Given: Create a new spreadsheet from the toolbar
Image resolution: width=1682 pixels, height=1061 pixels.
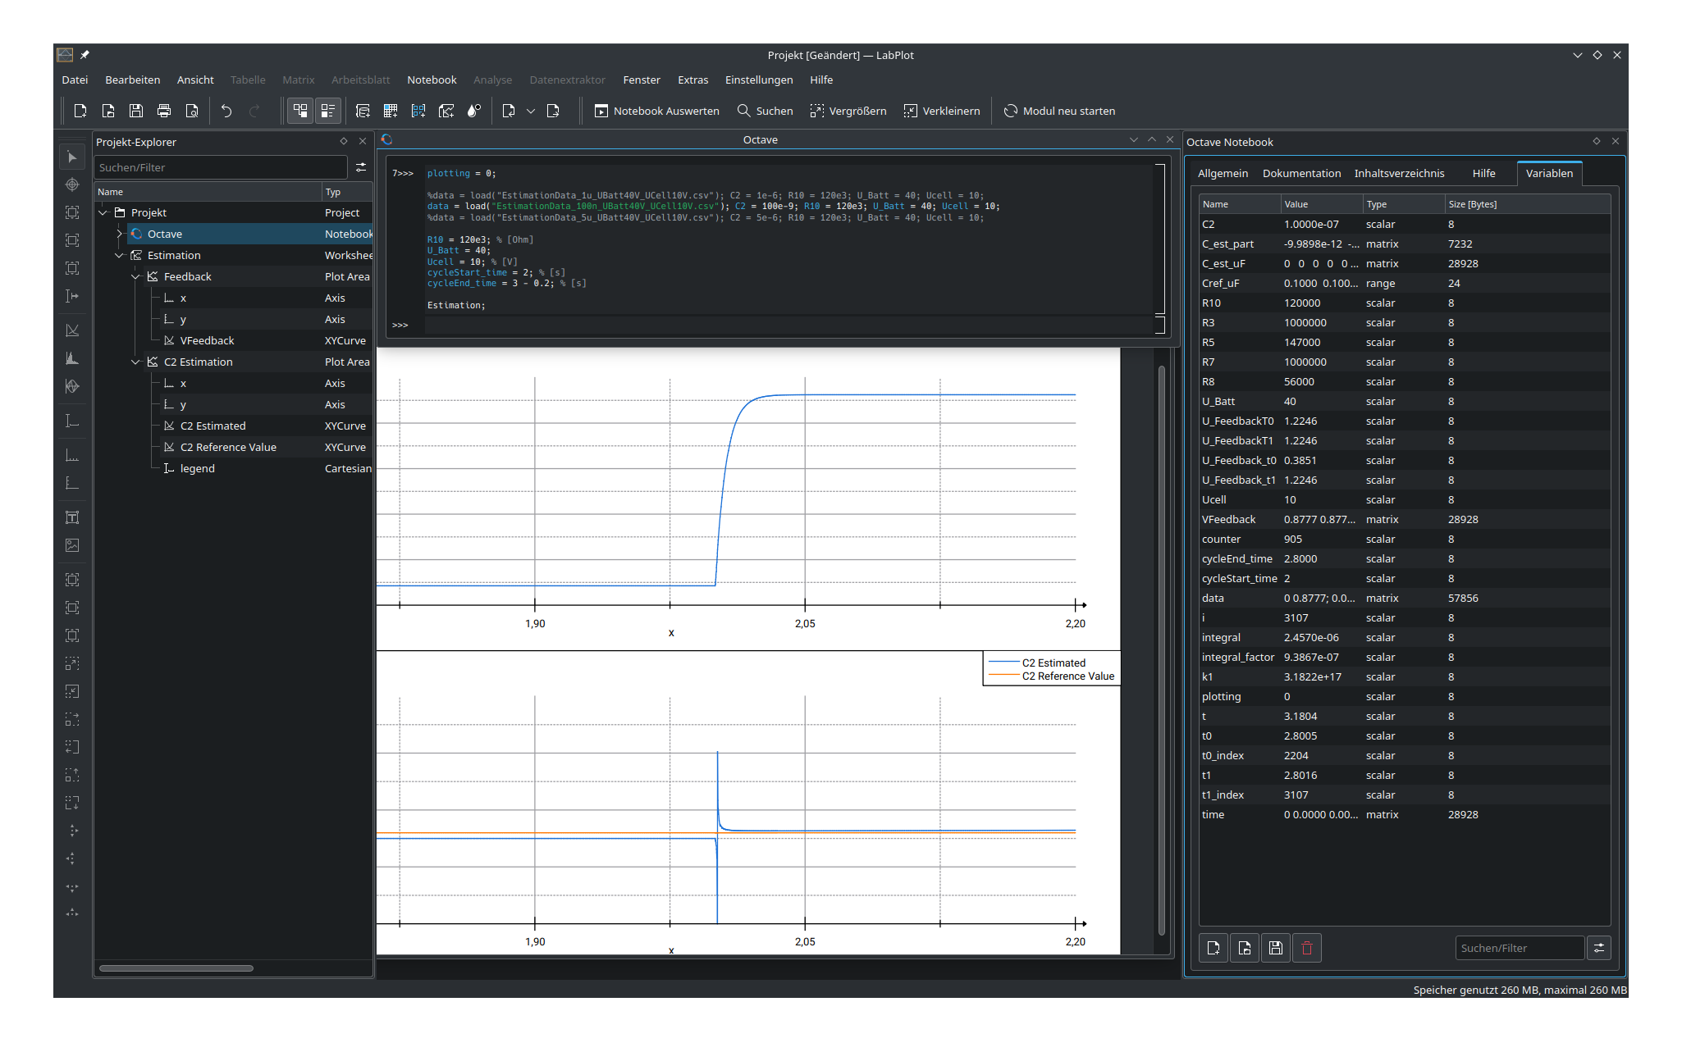Looking at the screenshot, I should tap(391, 111).
